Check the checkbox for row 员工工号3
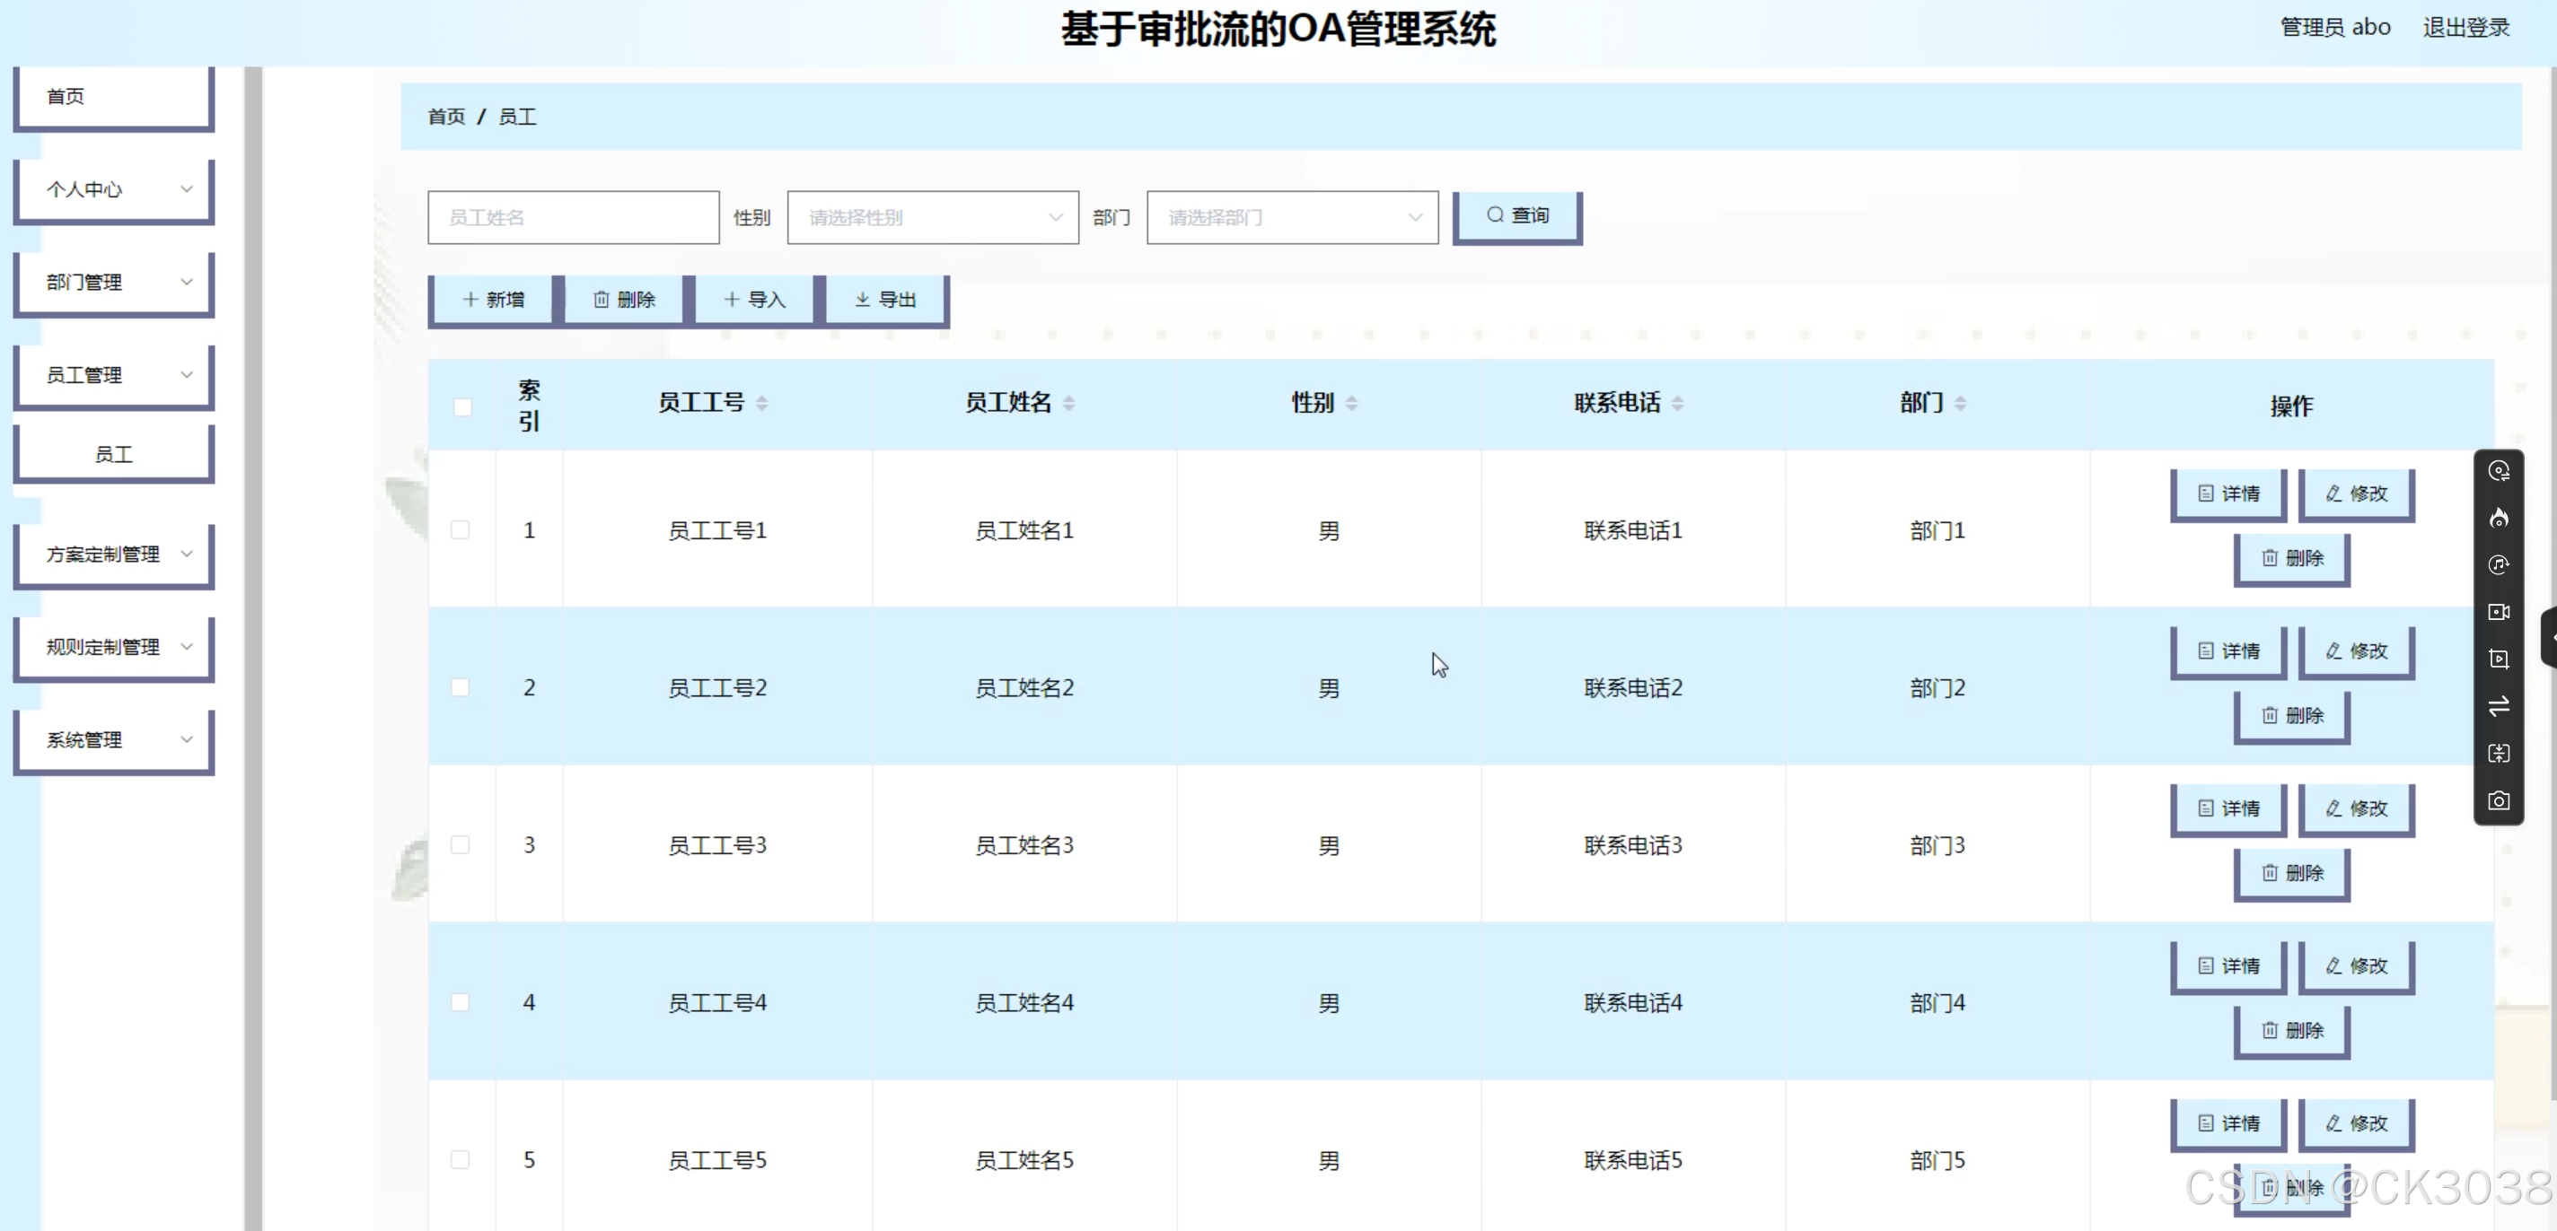Image resolution: width=2557 pixels, height=1231 pixels. tap(461, 844)
